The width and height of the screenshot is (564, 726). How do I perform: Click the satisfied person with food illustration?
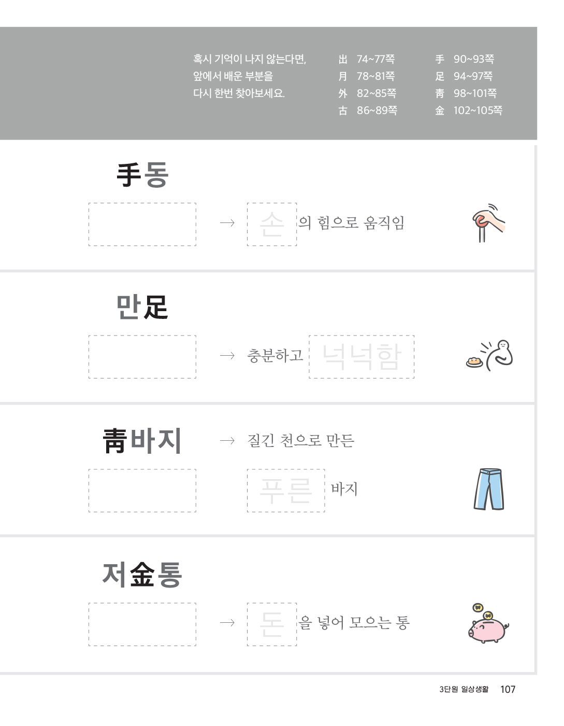click(x=490, y=355)
